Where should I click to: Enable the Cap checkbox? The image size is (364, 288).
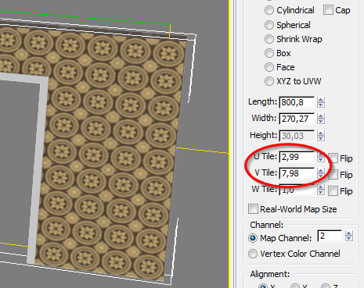click(x=328, y=10)
